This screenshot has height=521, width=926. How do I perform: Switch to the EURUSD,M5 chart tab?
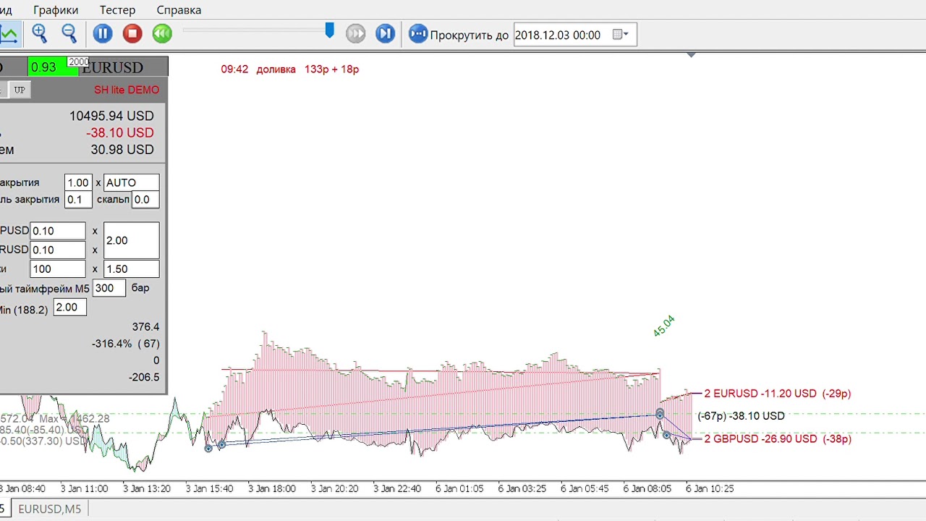click(50, 509)
